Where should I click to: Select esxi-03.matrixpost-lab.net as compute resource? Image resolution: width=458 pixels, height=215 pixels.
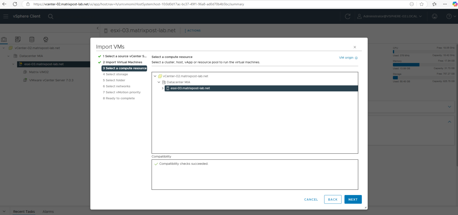click(190, 88)
